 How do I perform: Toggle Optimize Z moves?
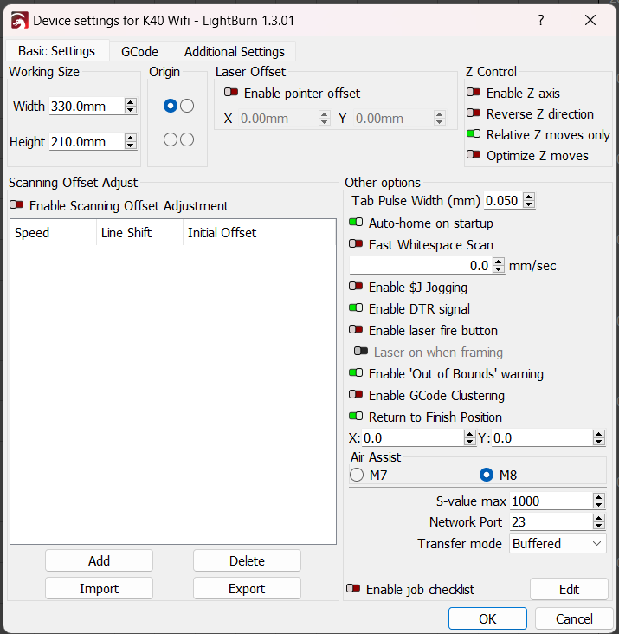coord(474,155)
